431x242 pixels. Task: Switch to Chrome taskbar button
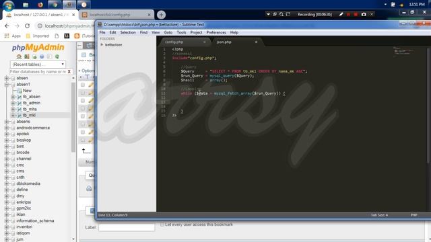pos(55,5)
